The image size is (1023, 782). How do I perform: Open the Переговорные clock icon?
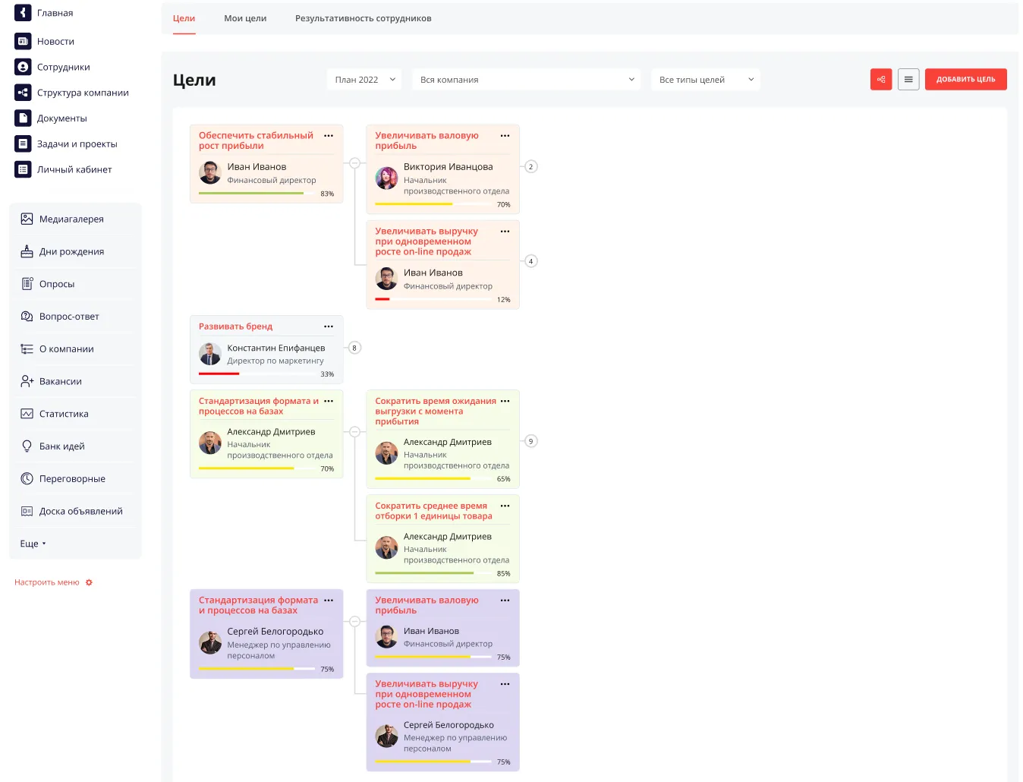click(x=27, y=479)
